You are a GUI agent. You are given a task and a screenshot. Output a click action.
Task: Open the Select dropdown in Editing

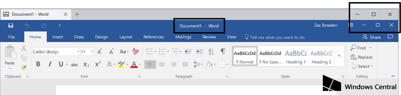[362, 66]
